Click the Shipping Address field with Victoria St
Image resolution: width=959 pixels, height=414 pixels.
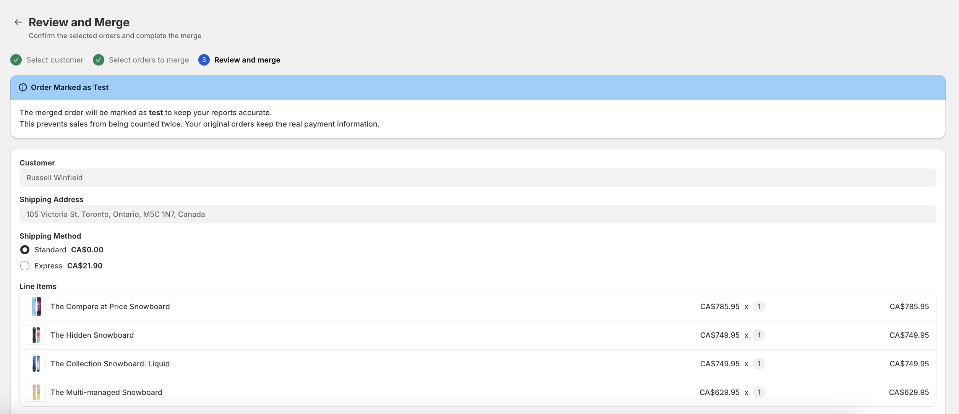coord(478,214)
